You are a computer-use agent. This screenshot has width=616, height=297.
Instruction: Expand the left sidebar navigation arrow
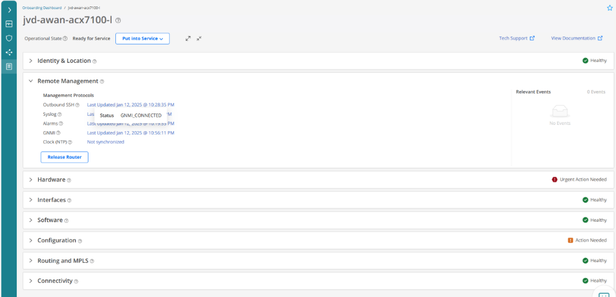(9, 10)
